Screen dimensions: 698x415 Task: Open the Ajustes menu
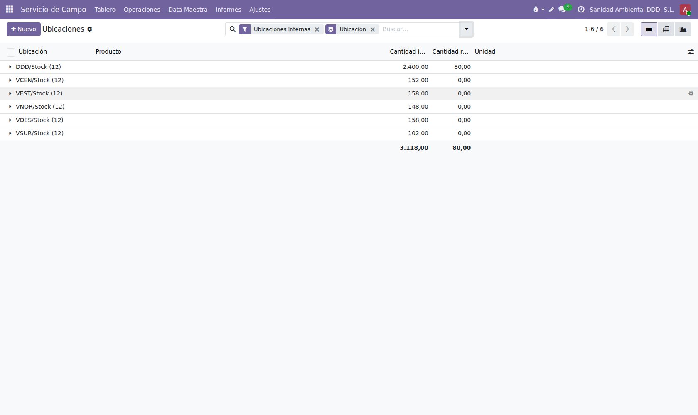(260, 10)
